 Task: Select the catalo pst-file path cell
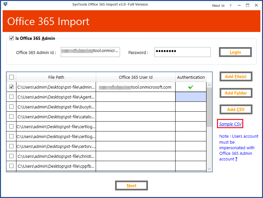(x=56, y=117)
